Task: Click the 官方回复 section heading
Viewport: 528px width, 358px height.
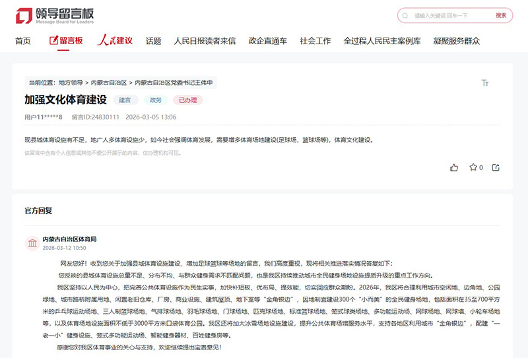Action: [38, 210]
